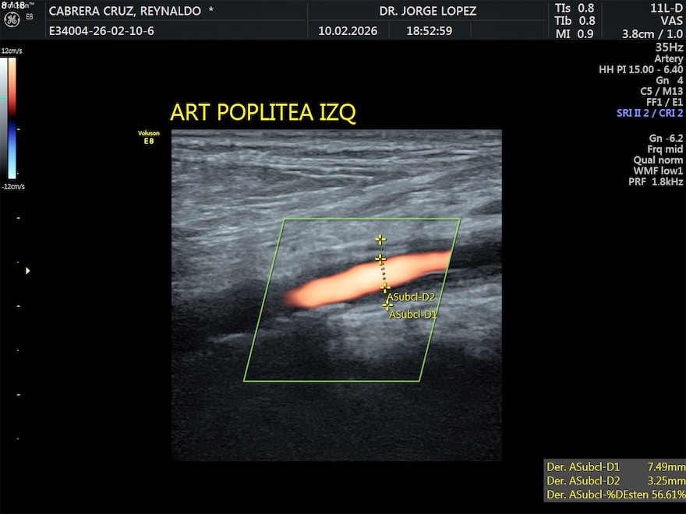This screenshot has height=514, width=686.
Task: Click the white focus position triangle marker
Action: 29,271
